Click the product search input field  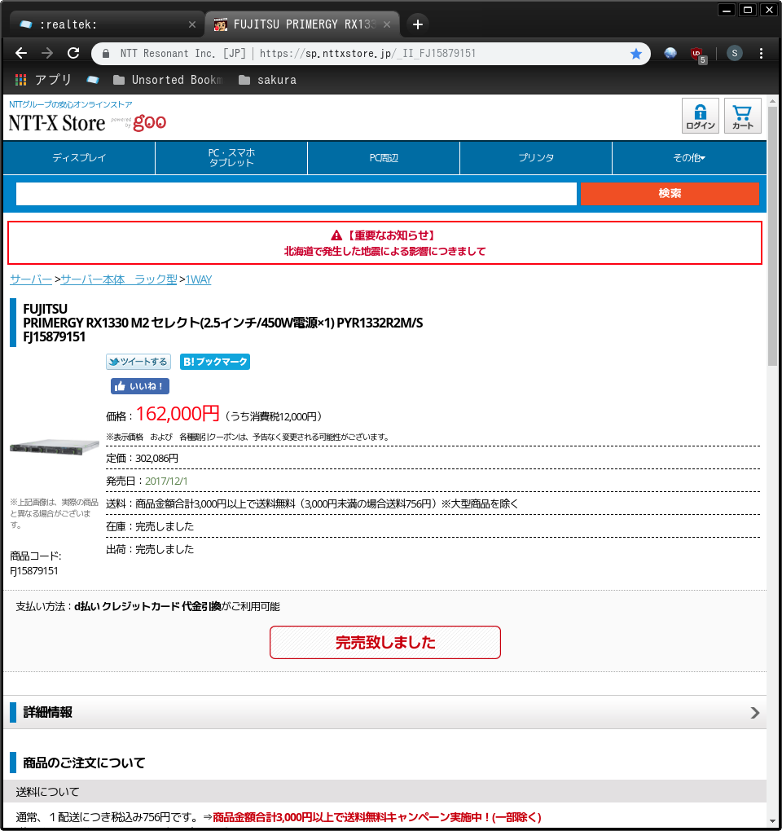297,193
